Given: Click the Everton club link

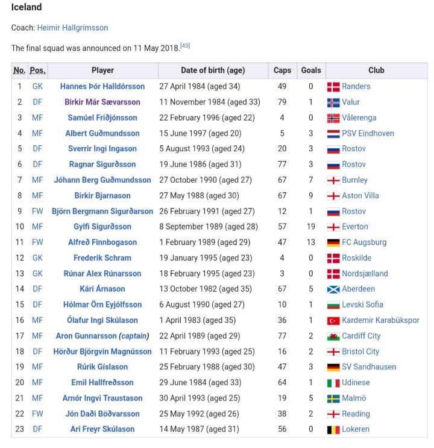Looking at the screenshot, I should [x=355, y=227].
